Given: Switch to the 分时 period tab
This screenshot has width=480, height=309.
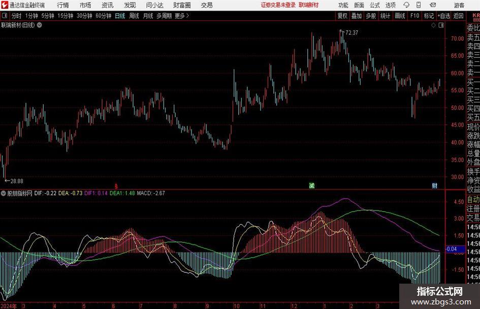Looking at the screenshot, I should pyautogui.click(x=17, y=16).
